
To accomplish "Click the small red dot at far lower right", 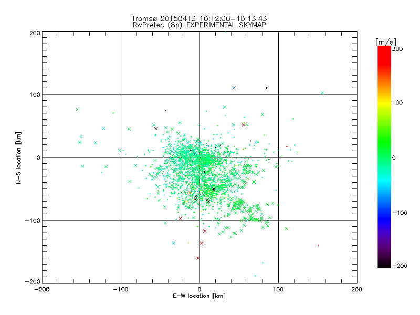I will pos(319,245).
